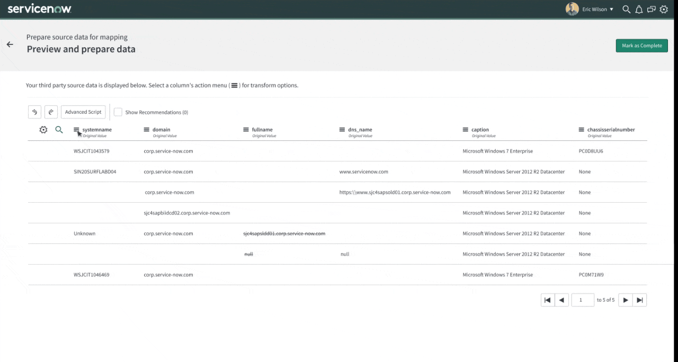This screenshot has height=362, width=678.
Task: Open fullname column action menu
Action: pyautogui.click(x=246, y=130)
